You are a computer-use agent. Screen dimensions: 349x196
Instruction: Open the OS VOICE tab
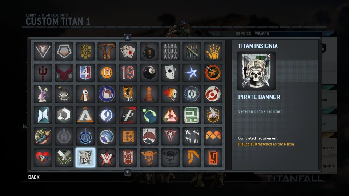point(243,33)
